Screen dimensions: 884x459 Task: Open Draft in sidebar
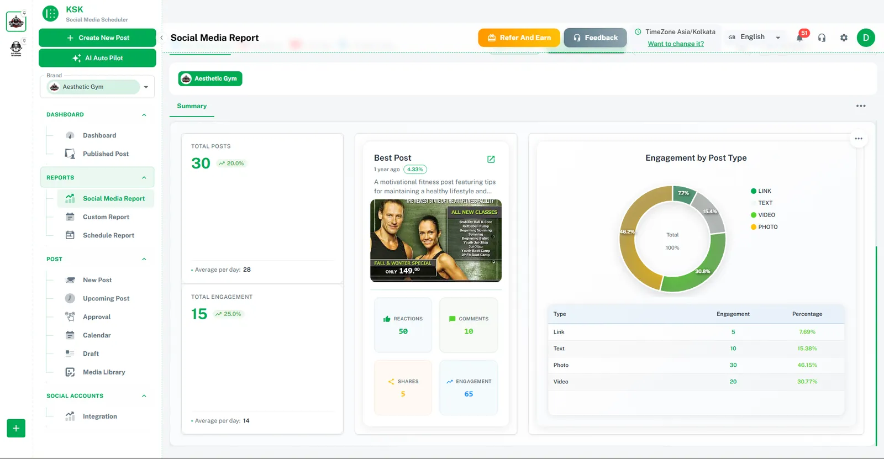[91, 354]
